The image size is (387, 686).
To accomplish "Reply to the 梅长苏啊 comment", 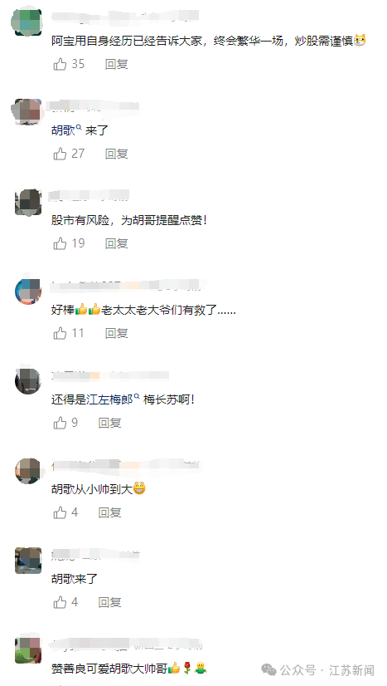I will point(110,423).
